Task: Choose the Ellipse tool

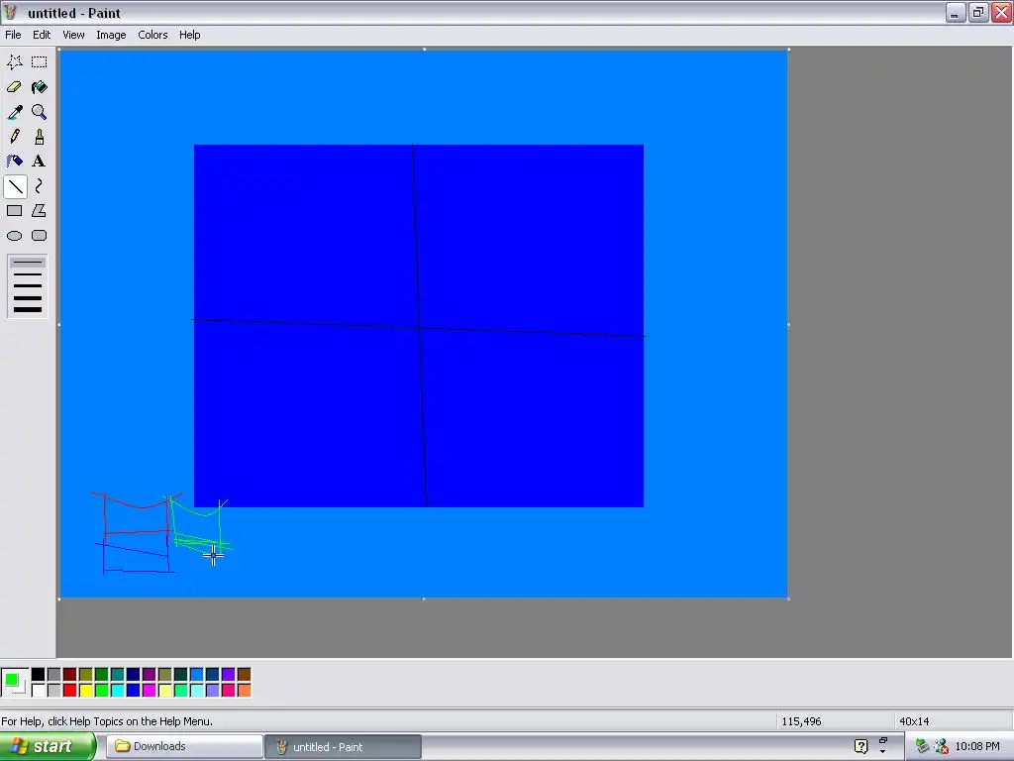Action: click(15, 236)
